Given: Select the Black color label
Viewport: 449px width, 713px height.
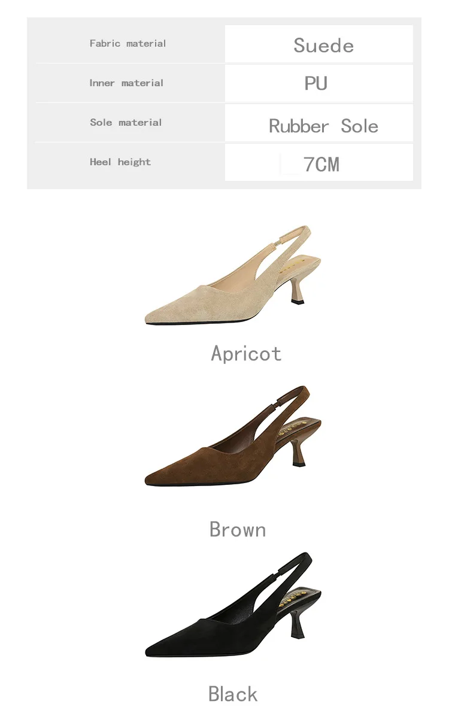Looking at the screenshot, I should [232, 694].
